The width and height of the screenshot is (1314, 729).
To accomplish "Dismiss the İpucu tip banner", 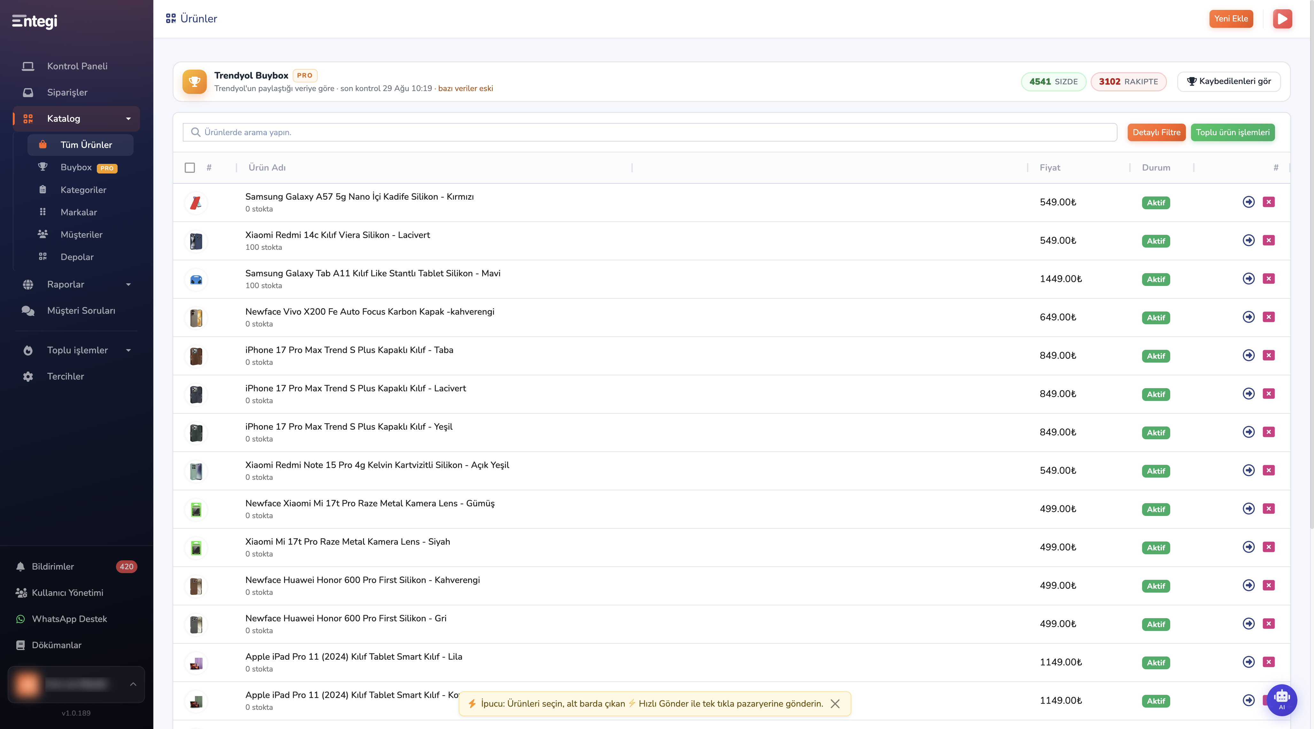I will coord(835,703).
